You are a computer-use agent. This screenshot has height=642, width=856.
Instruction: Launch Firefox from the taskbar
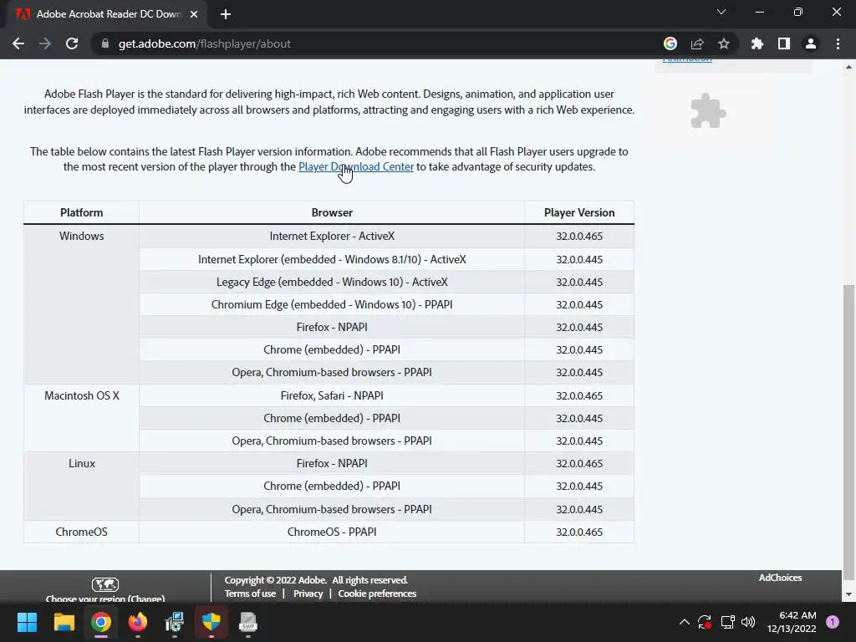138,622
